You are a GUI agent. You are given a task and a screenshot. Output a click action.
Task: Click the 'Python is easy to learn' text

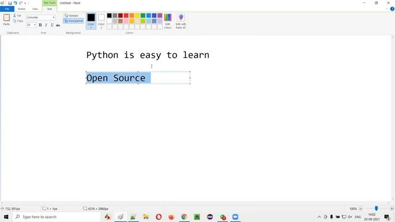(x=148, y=55)
